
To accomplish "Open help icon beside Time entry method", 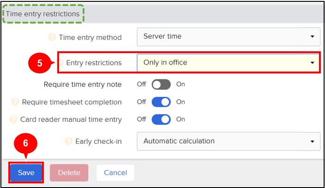I will pos(52,37).
